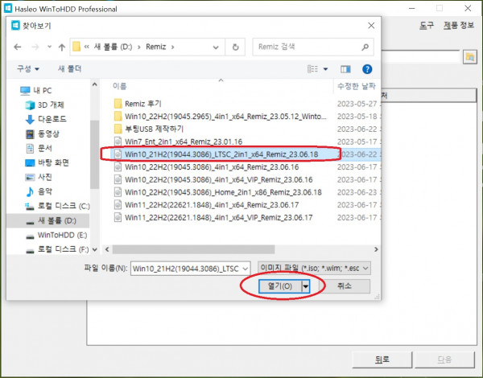Viewport: 483px width, 378px height.
Task: Click the search magnifier icon
Action: click(365, 47)
